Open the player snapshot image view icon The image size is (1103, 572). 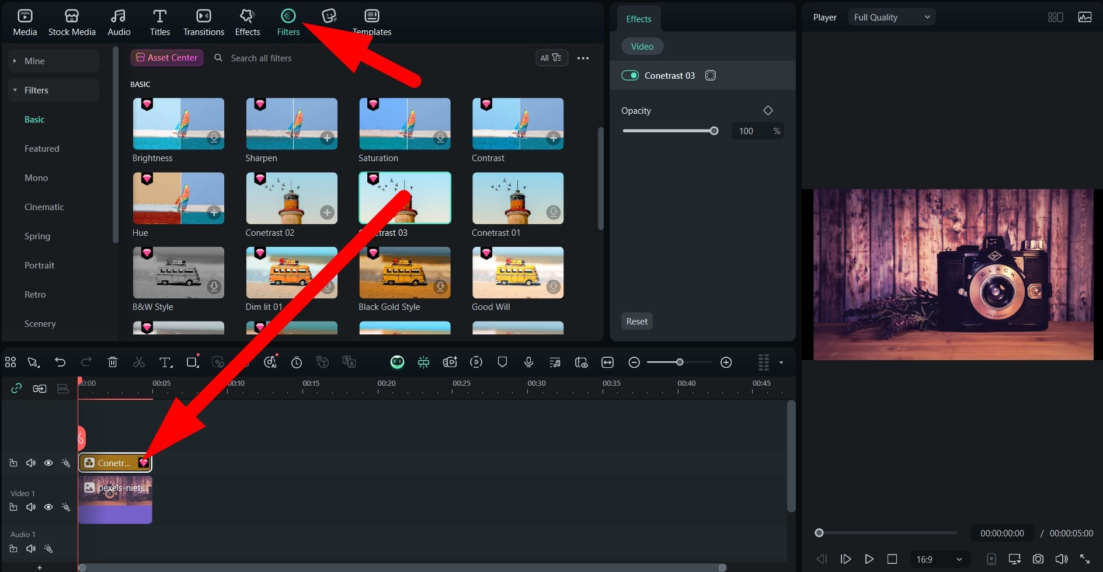pos(1085,18)
